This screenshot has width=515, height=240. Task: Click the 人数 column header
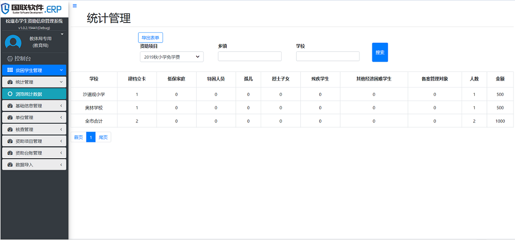click(x=474, y=79)
